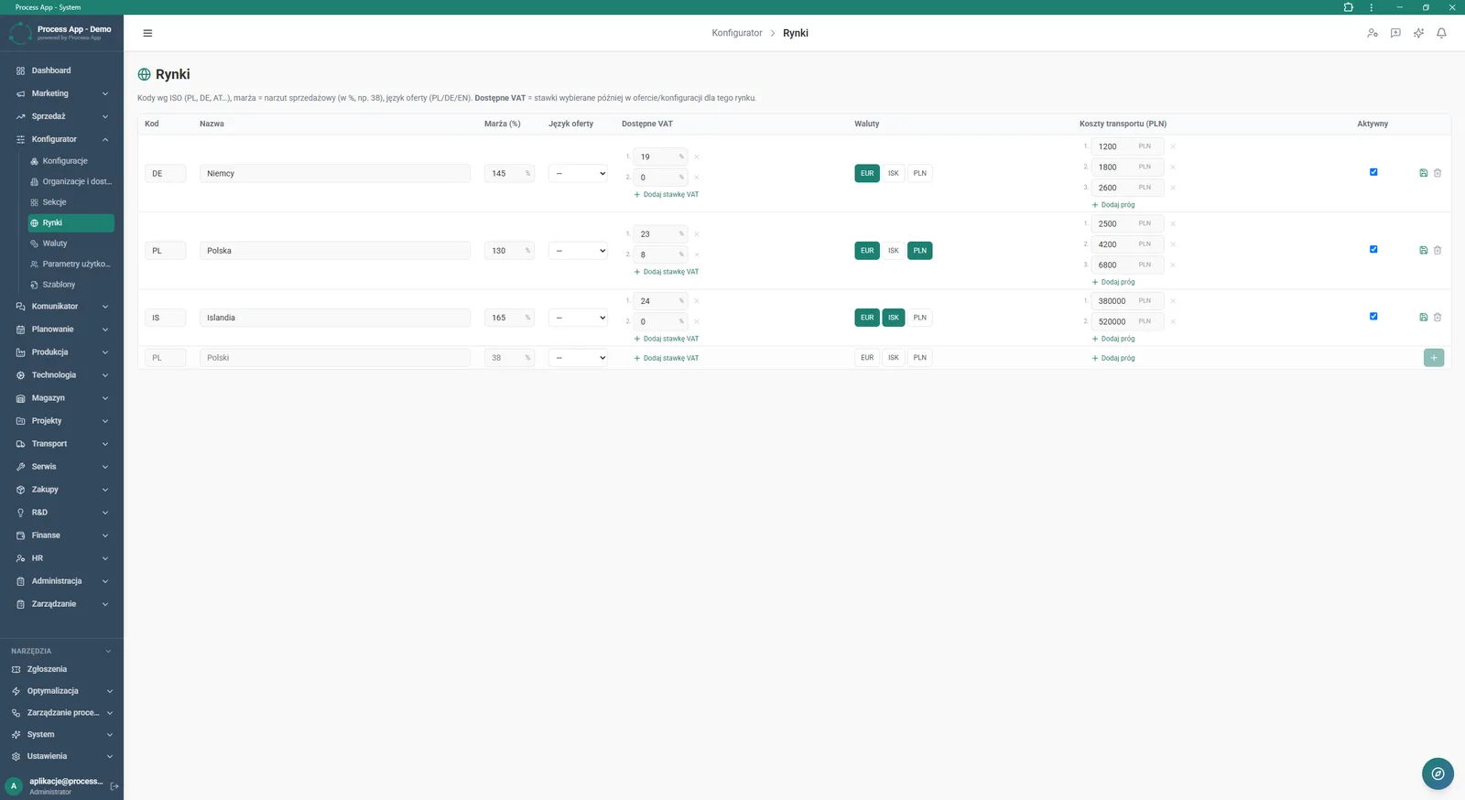Open the Sekcje submenu item
The image size is (1465, 800).
(x=71, y=202)
